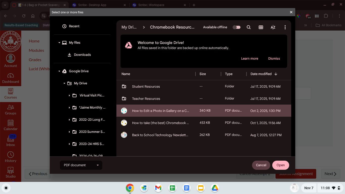This screenshot has height=194, width=345.
Task: Open the AZ sort options
Action: [273, 27]
